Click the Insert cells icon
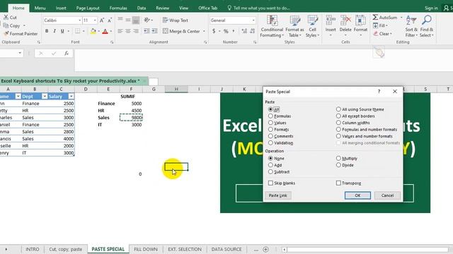The image size is (453, 254). [331, 21]
